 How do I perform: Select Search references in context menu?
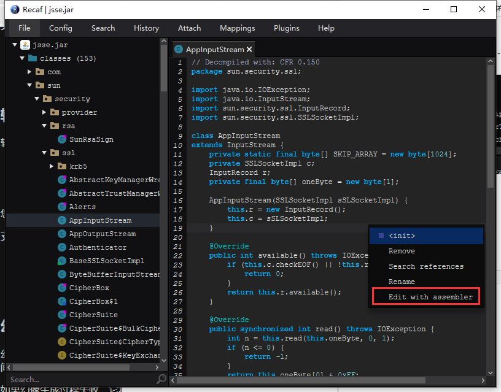(425, 266)
